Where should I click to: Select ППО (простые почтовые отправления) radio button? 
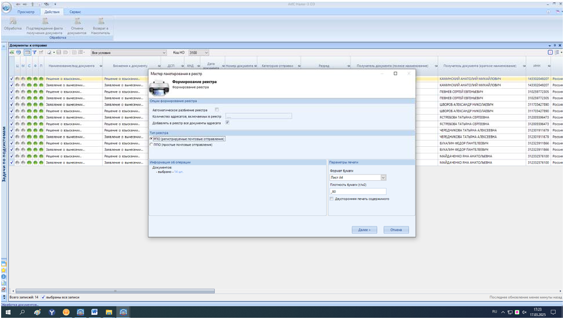tap(151, 145)
